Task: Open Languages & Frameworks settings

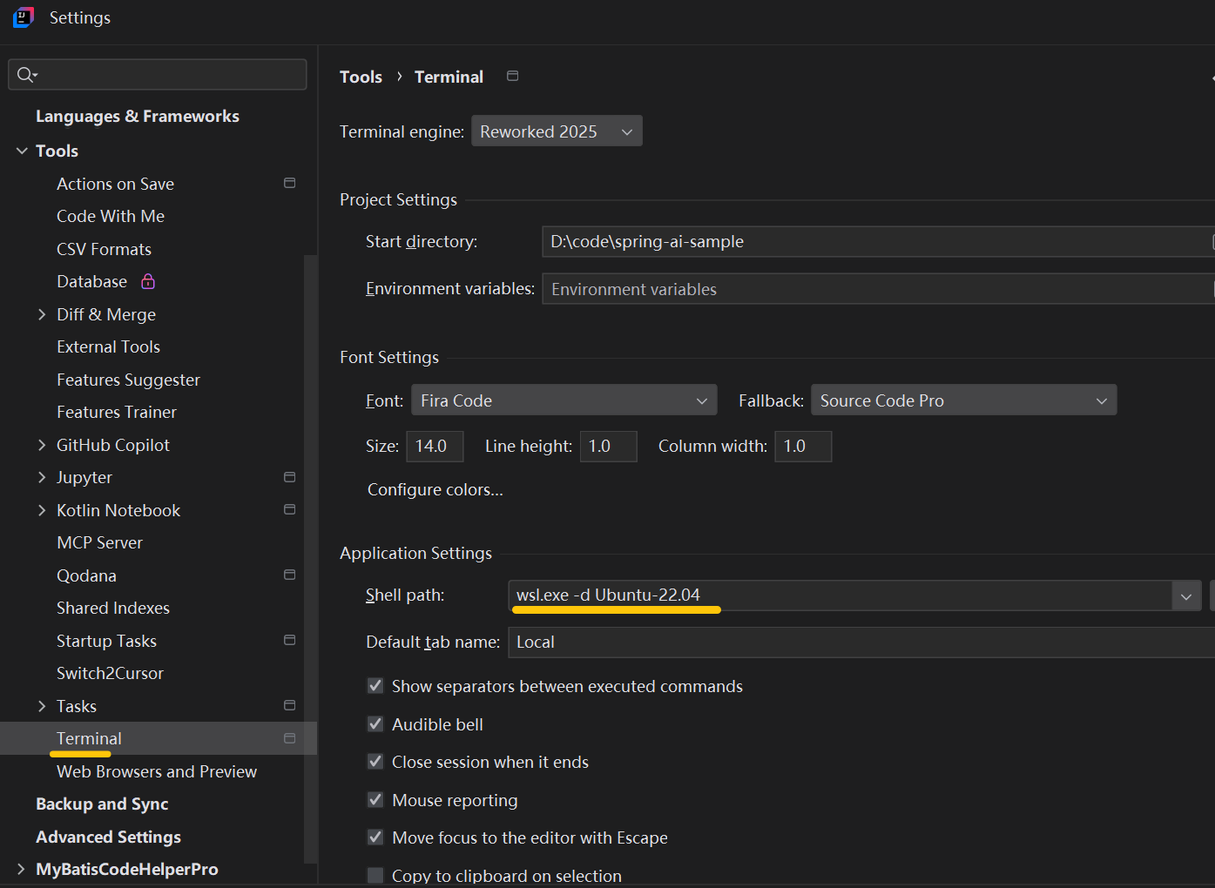Action: pyautogui.click(x=138, y=116)
